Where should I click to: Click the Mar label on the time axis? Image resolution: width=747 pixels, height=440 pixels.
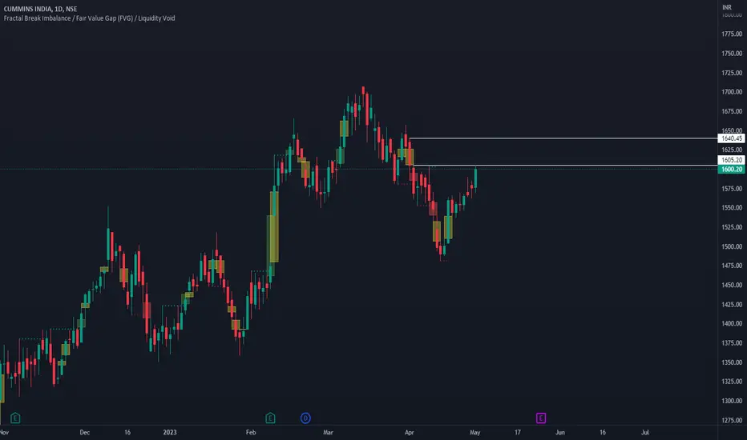point(328,432)
